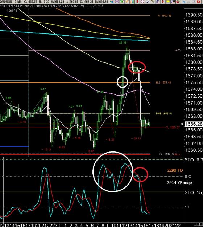Click the red ball toolbar icon
203x227 pixels.
[x=178, y=1]
